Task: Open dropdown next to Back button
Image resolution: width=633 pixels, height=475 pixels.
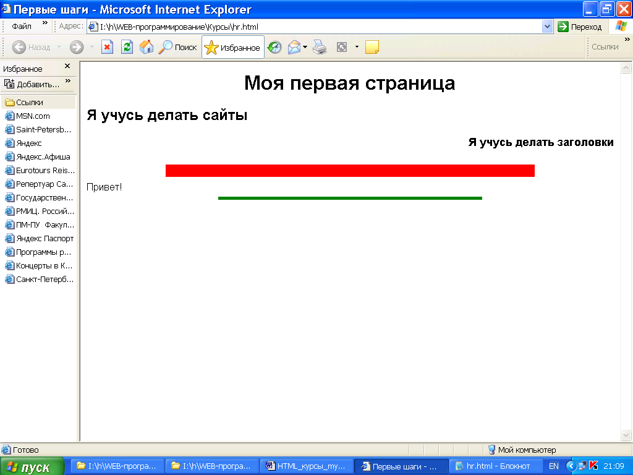Action: [x=59, y=47]
